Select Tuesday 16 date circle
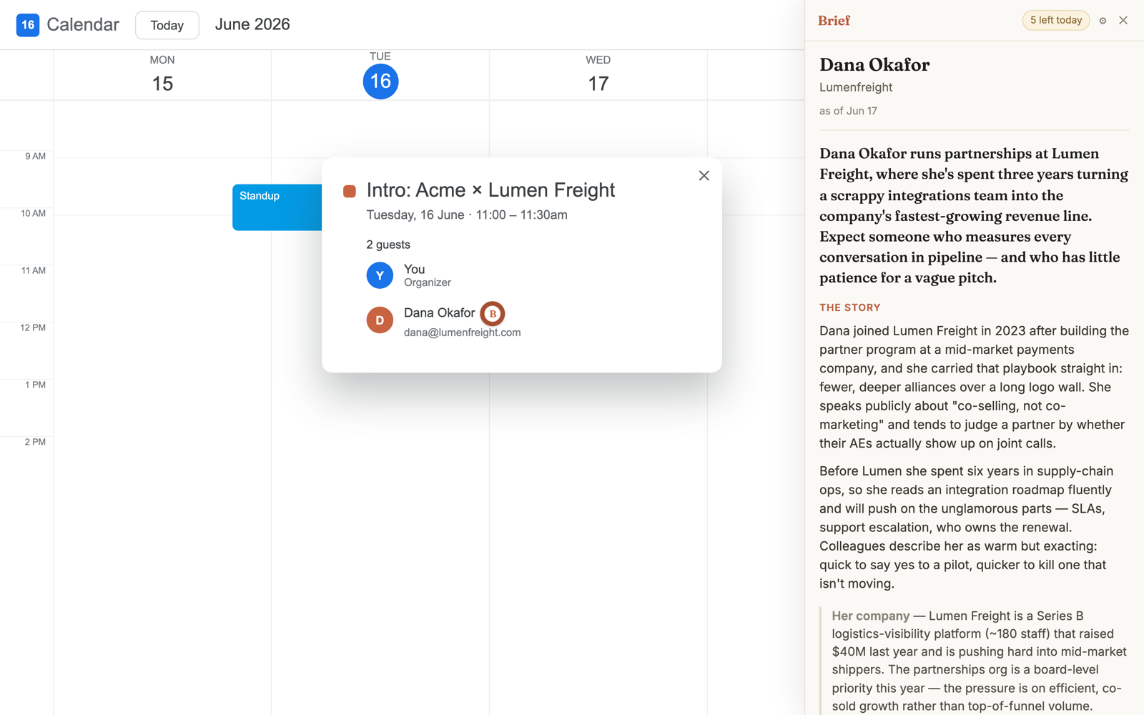1144x715 pixels. coord(380,82)
